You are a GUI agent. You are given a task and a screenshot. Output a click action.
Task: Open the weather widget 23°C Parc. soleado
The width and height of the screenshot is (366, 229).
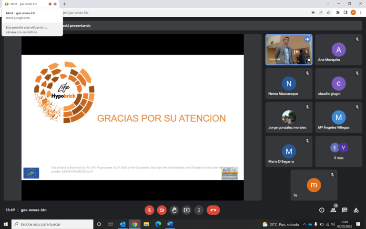281,224
